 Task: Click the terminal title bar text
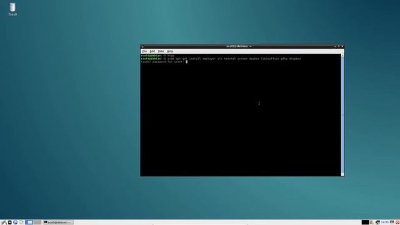click(239, 46)
